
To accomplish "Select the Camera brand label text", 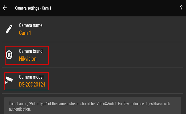I will (31, 51).
